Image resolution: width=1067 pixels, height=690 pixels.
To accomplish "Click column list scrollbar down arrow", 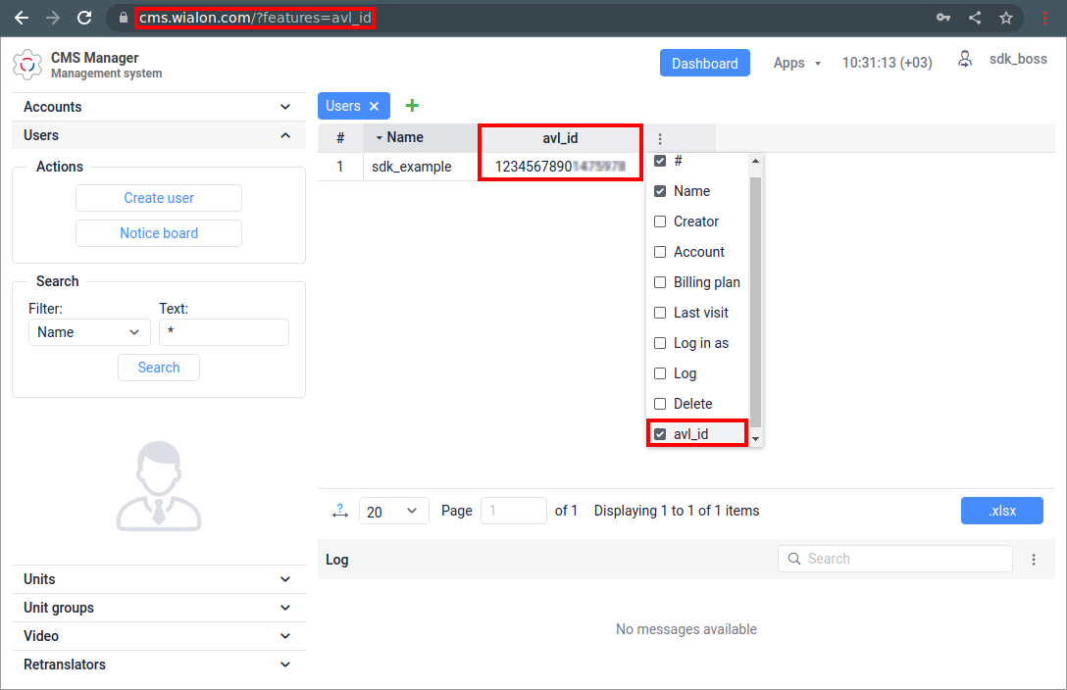I will tap(755, 439).
